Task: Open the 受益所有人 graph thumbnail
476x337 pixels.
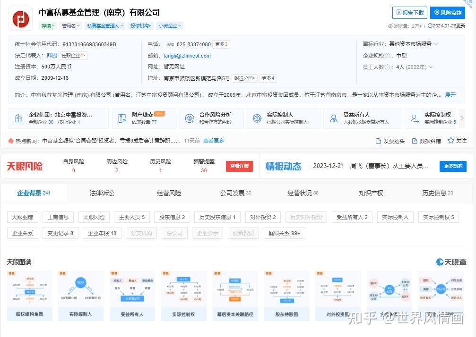Action: point(132,296)
